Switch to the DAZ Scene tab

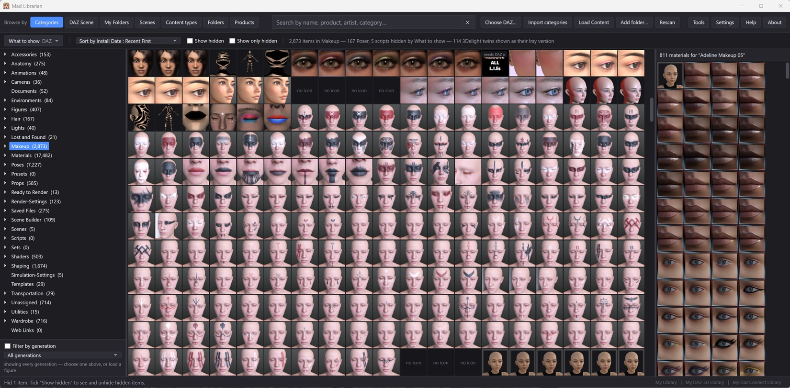pos(81,22)
